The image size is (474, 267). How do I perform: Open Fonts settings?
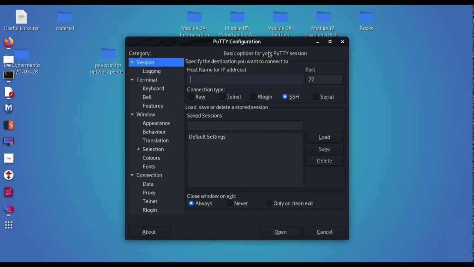point(149,167)
